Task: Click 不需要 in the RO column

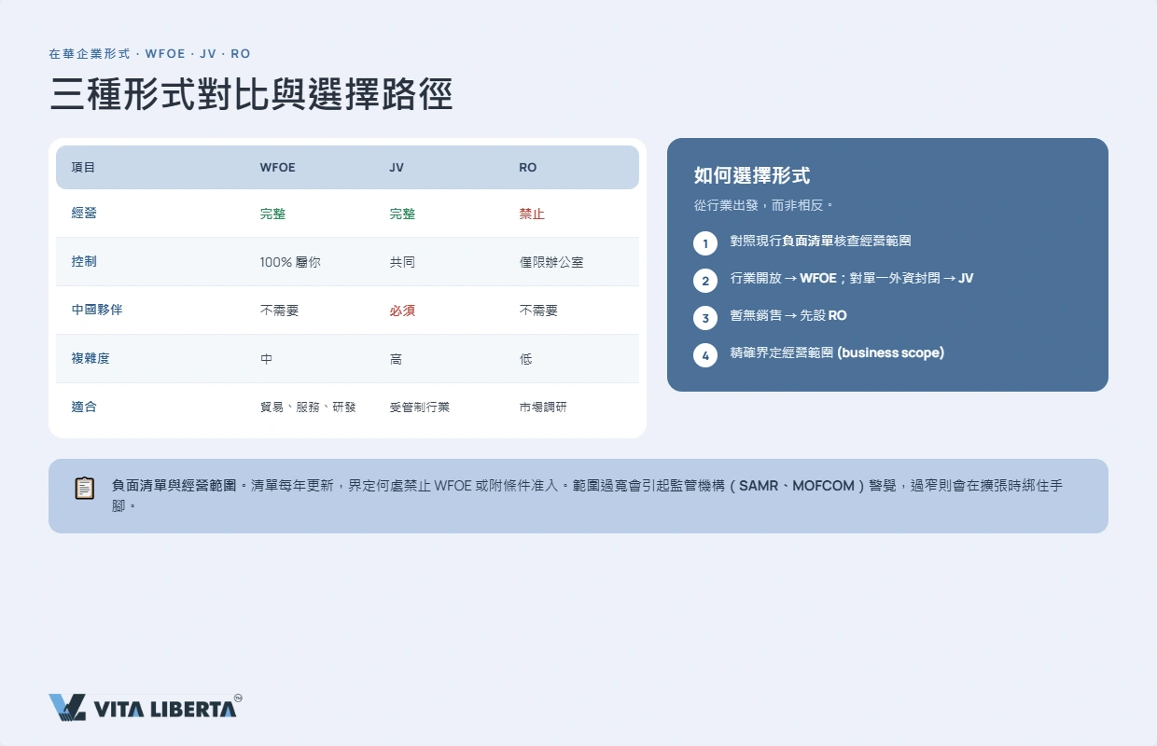Action: 538,311
